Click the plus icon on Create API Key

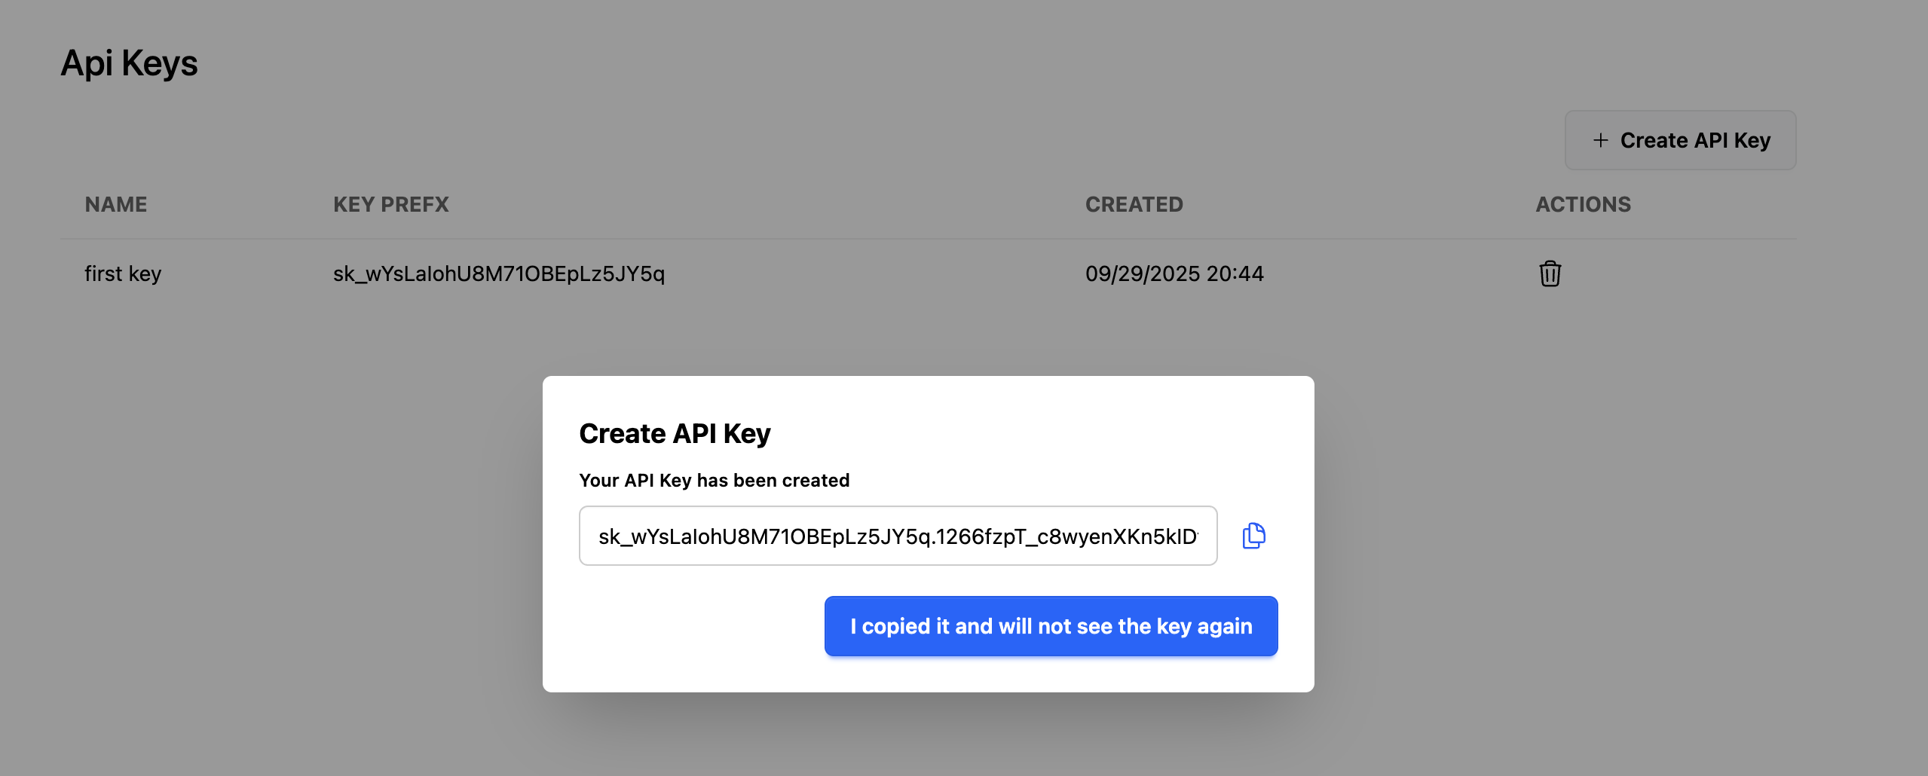click(x=1601, y=140)
